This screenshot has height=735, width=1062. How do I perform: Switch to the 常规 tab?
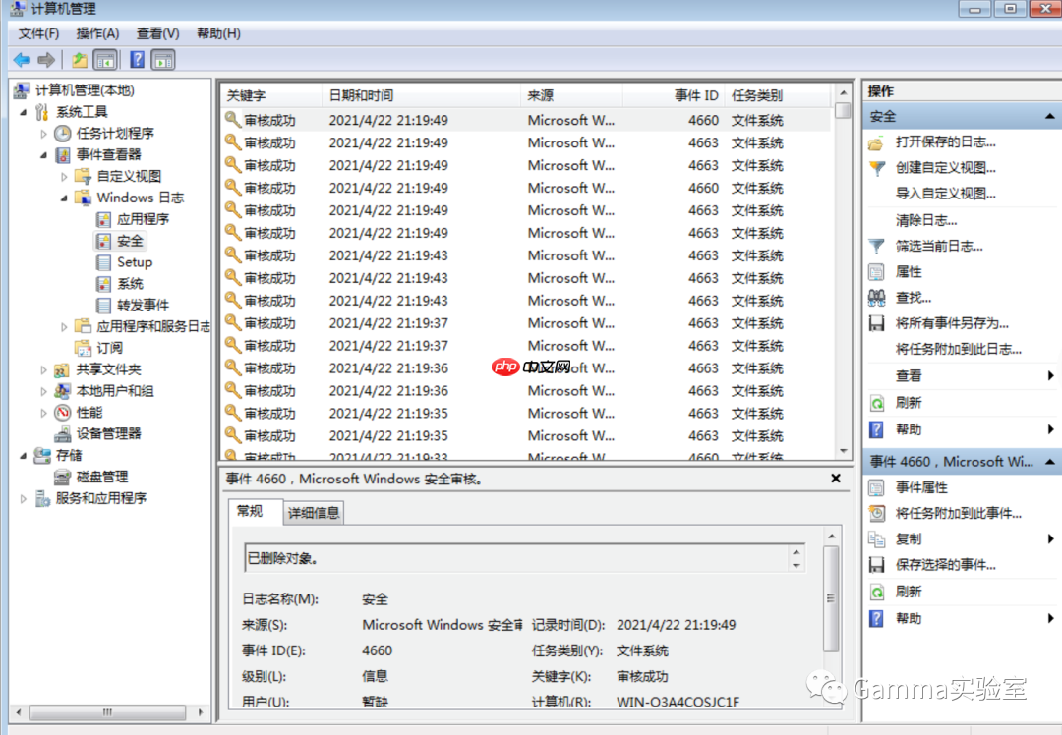pos(249,511)
